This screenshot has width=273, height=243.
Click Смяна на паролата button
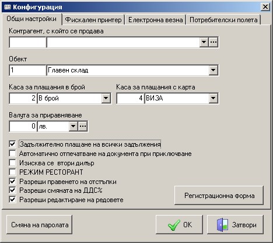tap(40, 224)
